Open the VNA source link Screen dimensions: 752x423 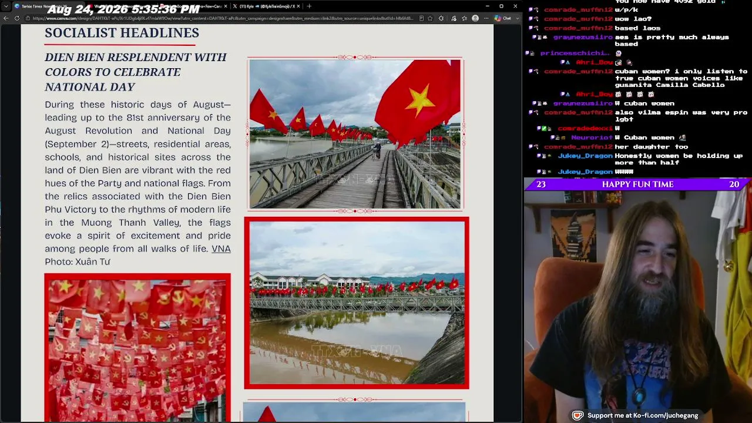pyautogui.click(x=221, y=249)
